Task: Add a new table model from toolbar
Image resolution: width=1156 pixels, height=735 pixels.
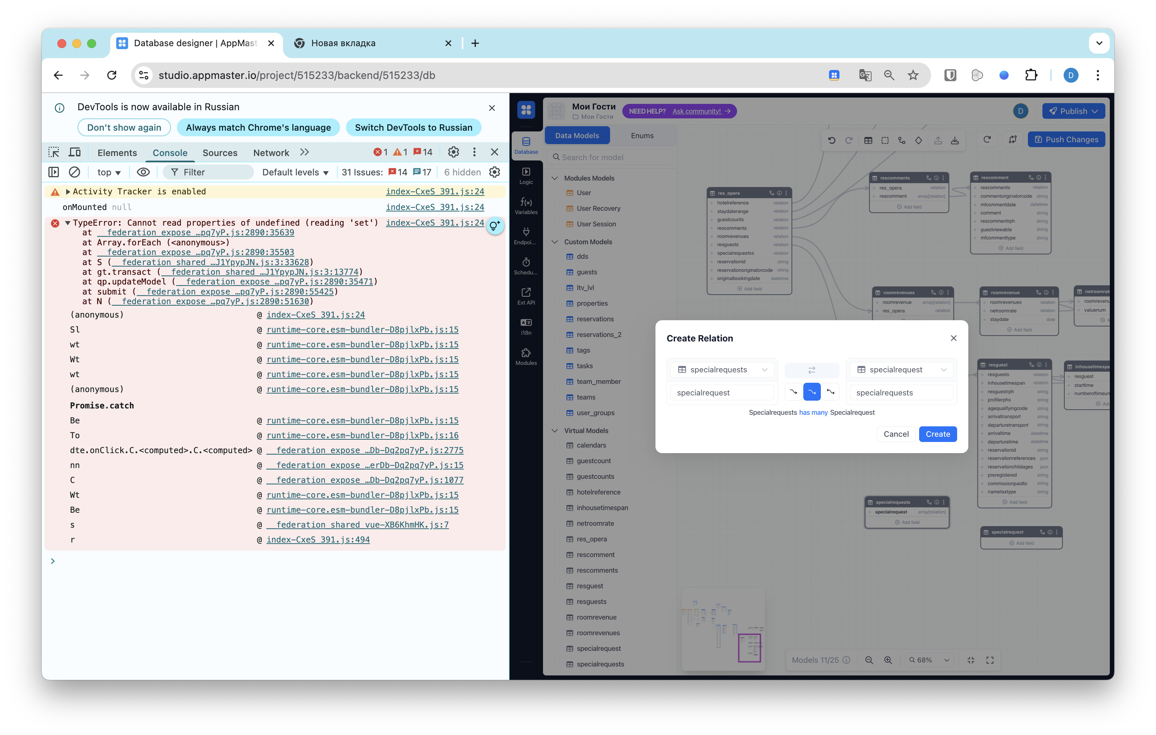Action: pyautogui.click(x=868, y=140)
